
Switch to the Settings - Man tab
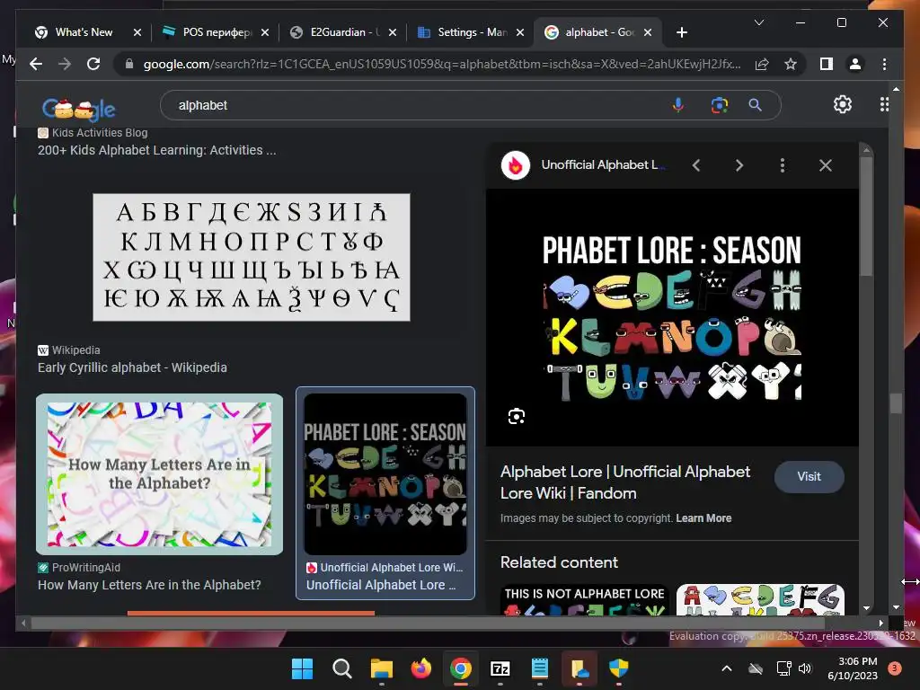[473, 32]
